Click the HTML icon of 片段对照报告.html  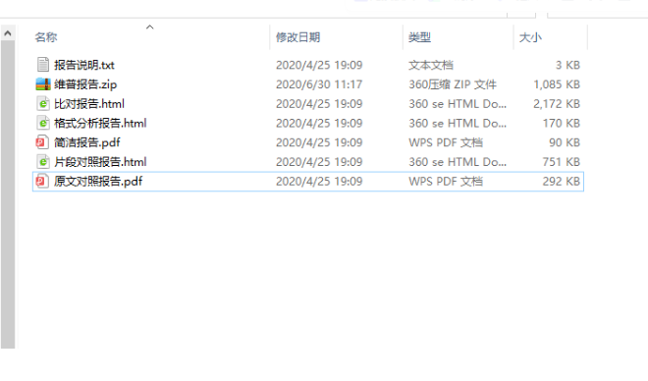click(43, 162)
